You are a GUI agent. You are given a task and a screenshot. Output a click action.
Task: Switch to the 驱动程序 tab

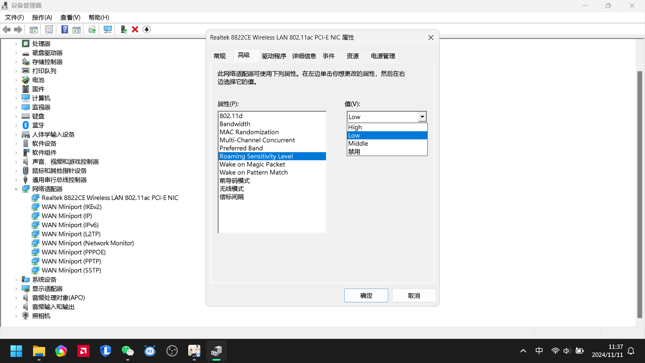coord(274,56)
